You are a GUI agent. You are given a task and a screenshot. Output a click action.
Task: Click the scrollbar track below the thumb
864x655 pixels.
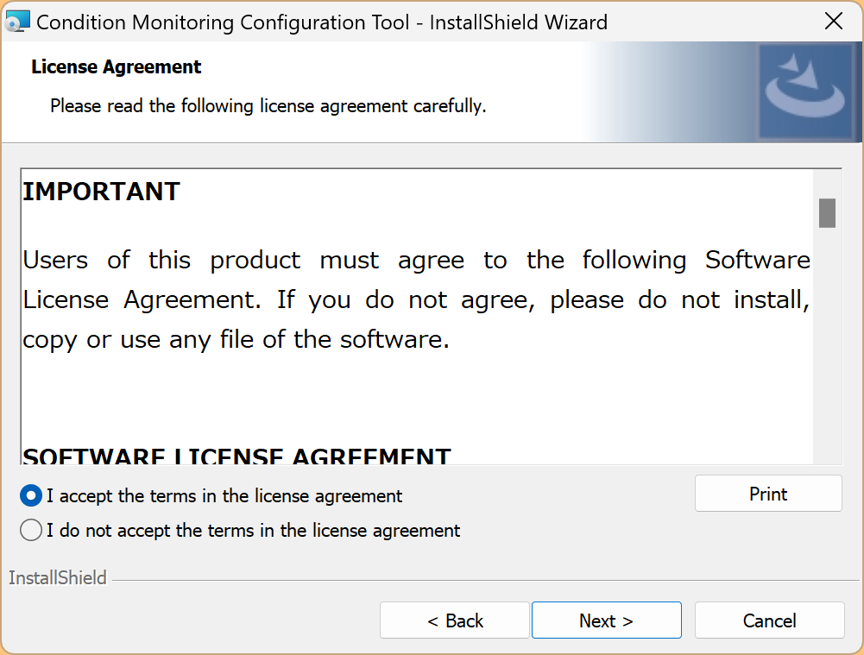tap(827, 345)
